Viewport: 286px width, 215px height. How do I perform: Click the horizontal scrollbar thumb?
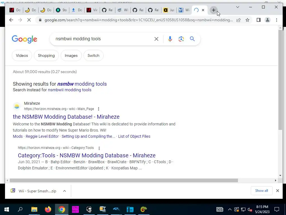[124, 181]
